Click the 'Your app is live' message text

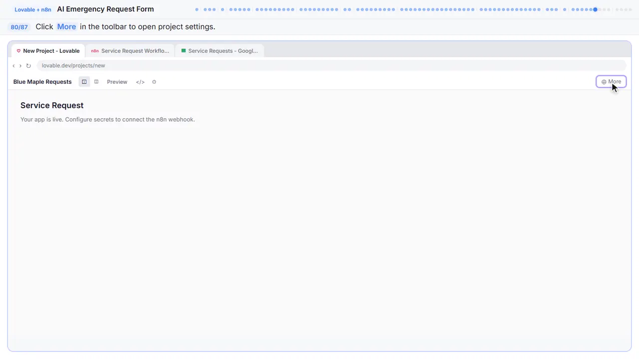coord(107,120)
